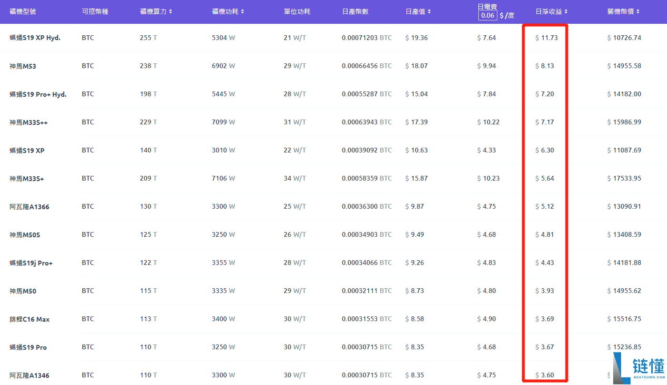
Task: Select the BTC coin cell for 神馬M53
Action: tap(88, 66)
